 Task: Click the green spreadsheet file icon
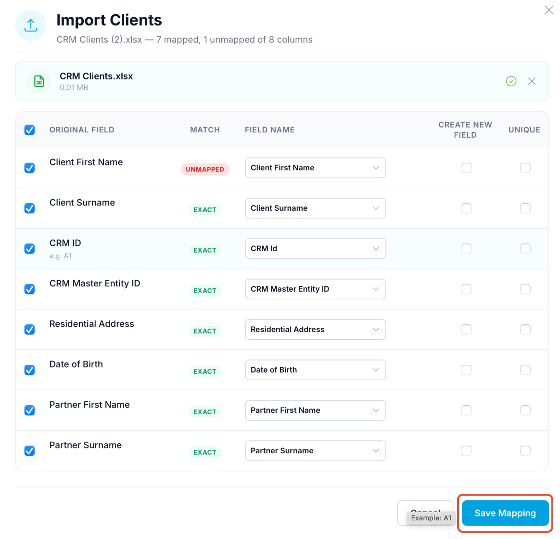coord(39,81)
